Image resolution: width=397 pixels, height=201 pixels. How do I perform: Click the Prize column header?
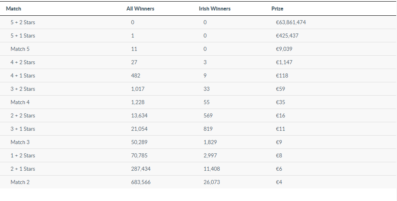point(277,8)
